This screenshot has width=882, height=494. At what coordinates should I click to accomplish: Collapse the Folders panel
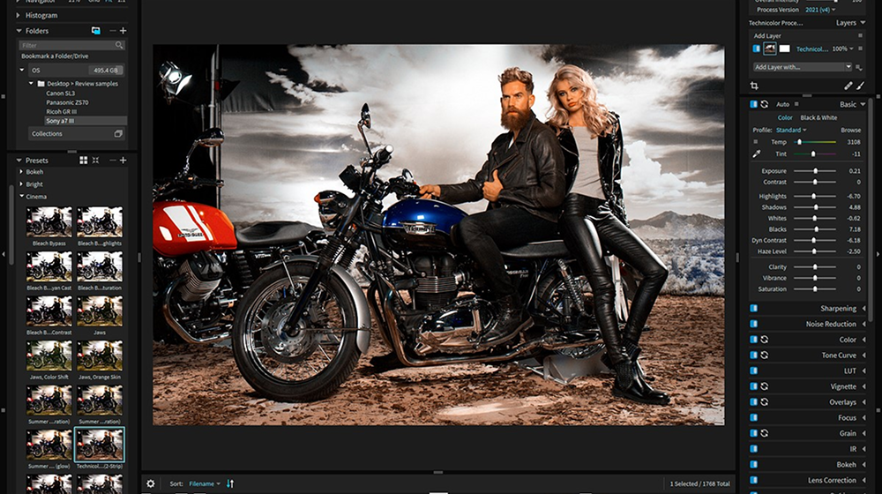19,31
